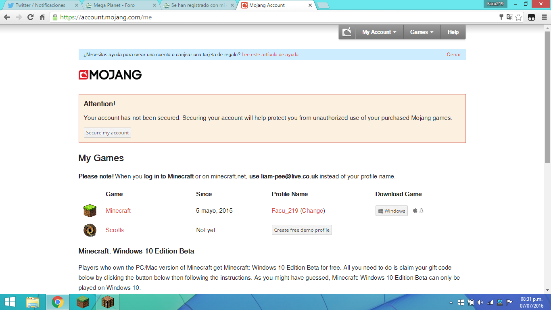Close the Mega Planet - Foro tab

(x=154, y=5)
